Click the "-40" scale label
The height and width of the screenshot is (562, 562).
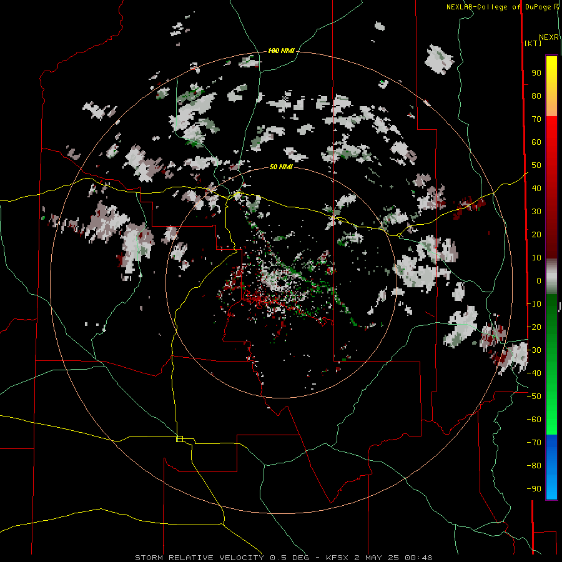click(534, 373)
